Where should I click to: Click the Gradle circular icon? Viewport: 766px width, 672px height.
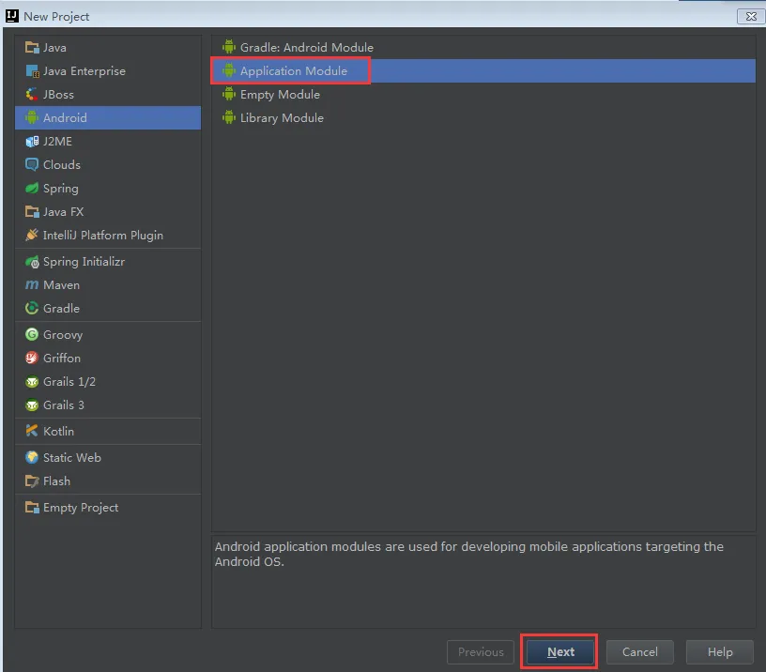tap(32, 308)
